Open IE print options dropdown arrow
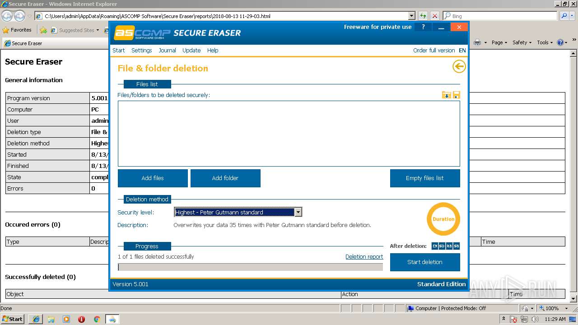This screenshot has height=325, width=578. click(x=485, y=42)
